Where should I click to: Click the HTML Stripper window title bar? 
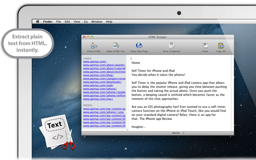[157, 37]
